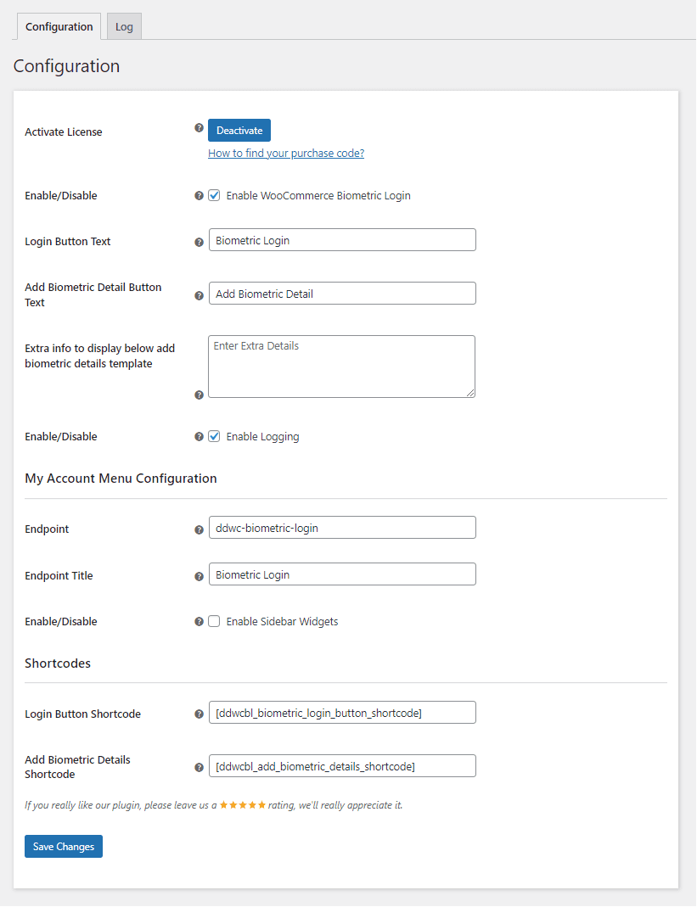Check the Enable Sidebar Widgets checkbox
Viewport: 697px width, 907px height.
coord(214,621)
